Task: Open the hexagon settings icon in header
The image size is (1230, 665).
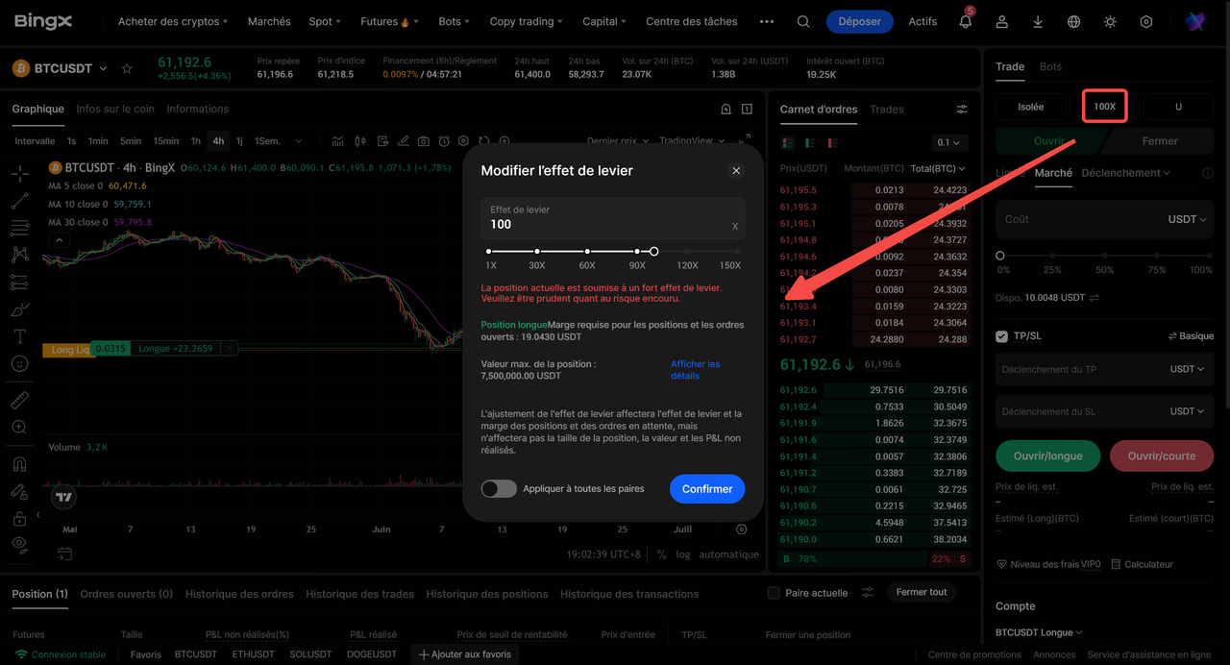Action: coord(1145,21)
